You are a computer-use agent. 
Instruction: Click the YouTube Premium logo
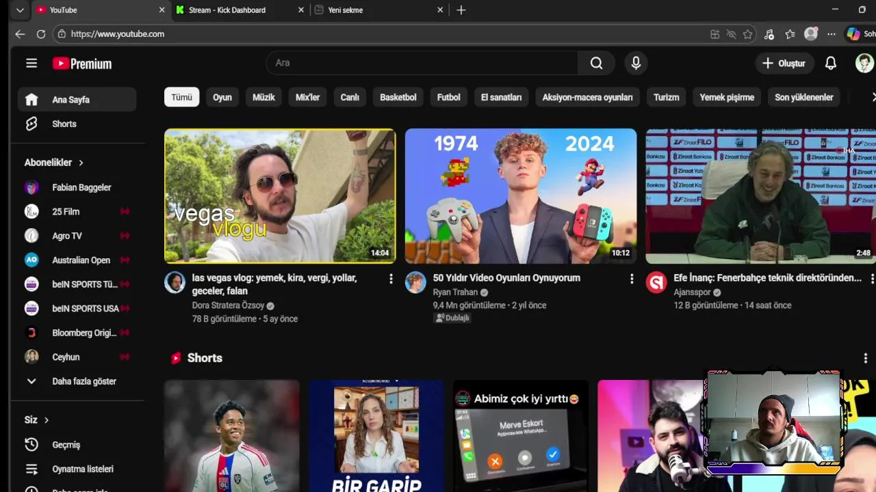[82, 64]
